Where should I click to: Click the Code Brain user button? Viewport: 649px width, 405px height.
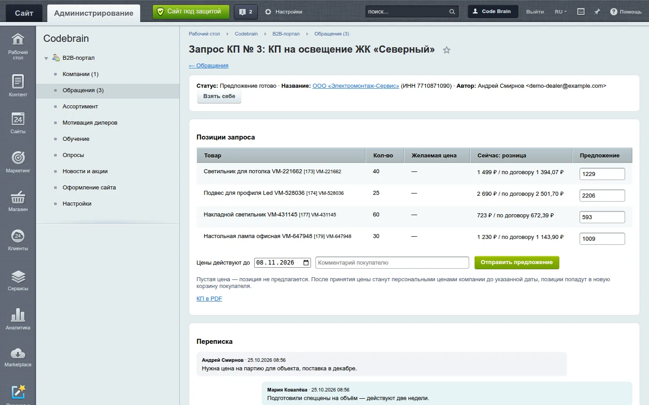[493, 12]
